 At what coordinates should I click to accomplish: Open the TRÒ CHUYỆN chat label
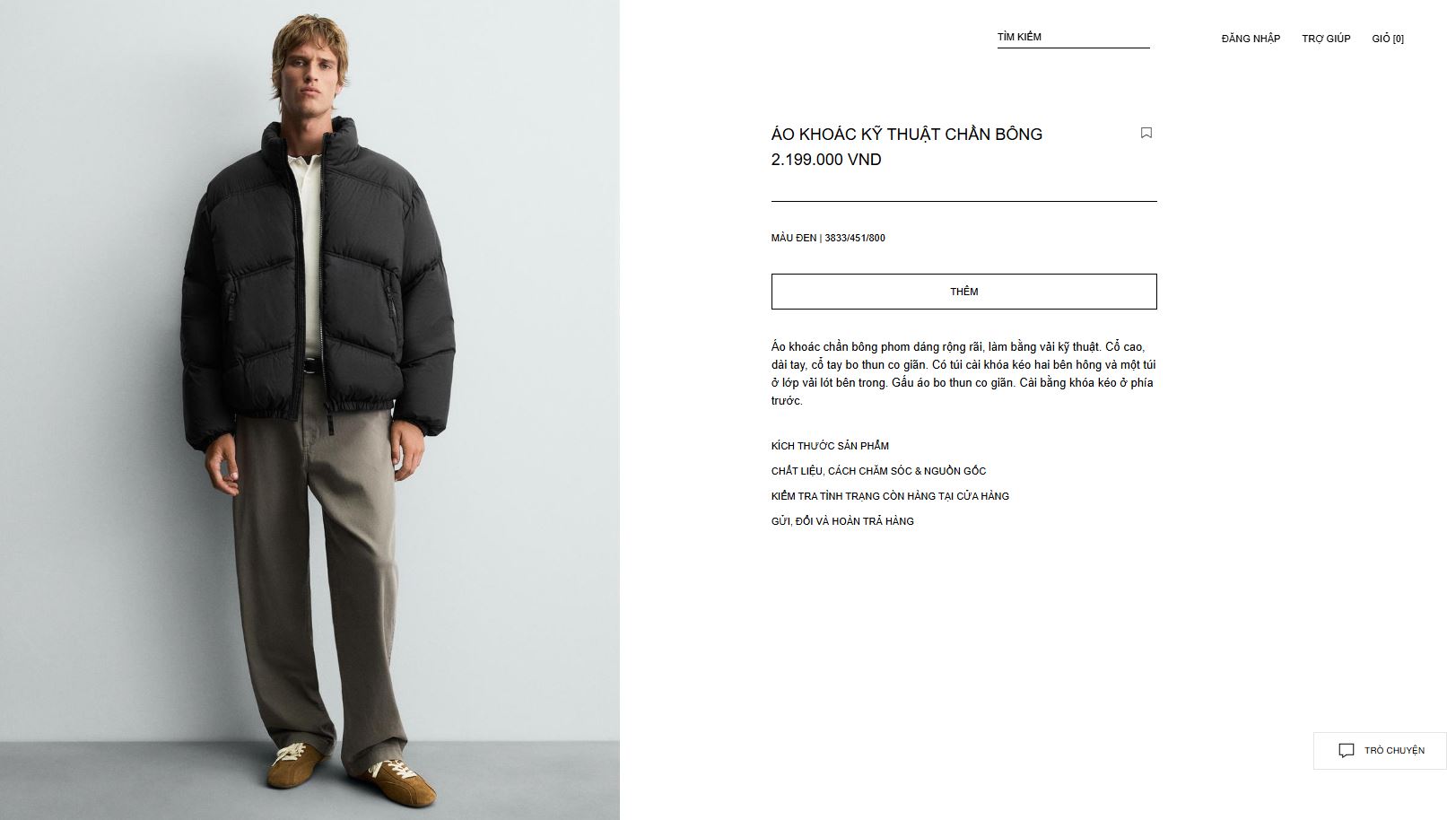coord(1394,751)
